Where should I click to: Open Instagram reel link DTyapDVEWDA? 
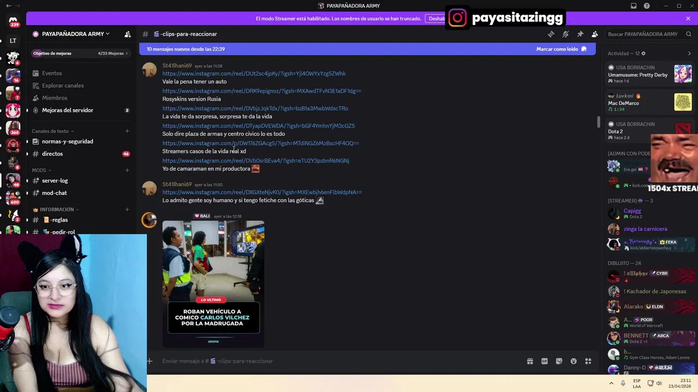[258, 126]
